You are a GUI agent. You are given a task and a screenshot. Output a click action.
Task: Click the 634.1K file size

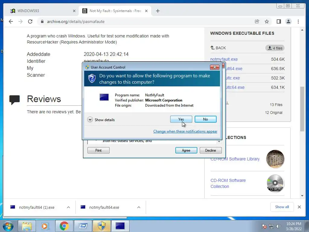pos(278,87)
